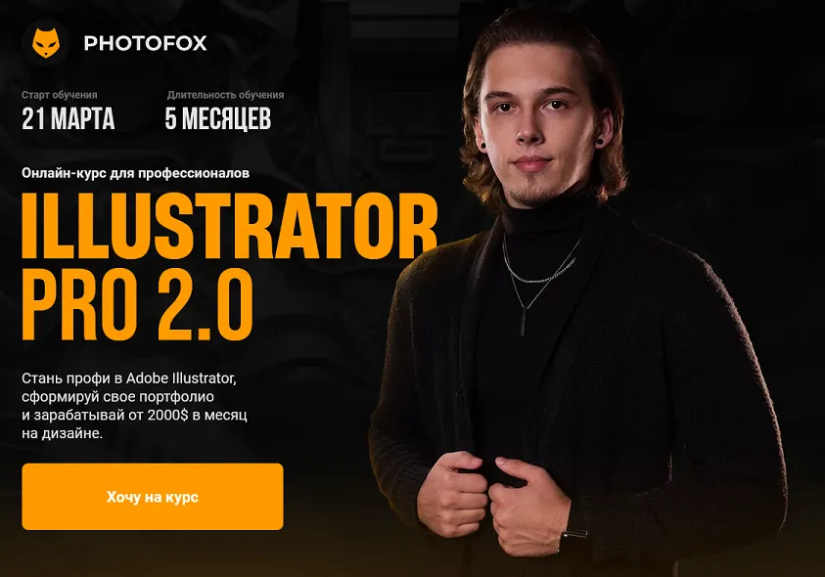825x577 pixels.
Task: Select the '21 МАРТА' start date text
Action: 69,118
